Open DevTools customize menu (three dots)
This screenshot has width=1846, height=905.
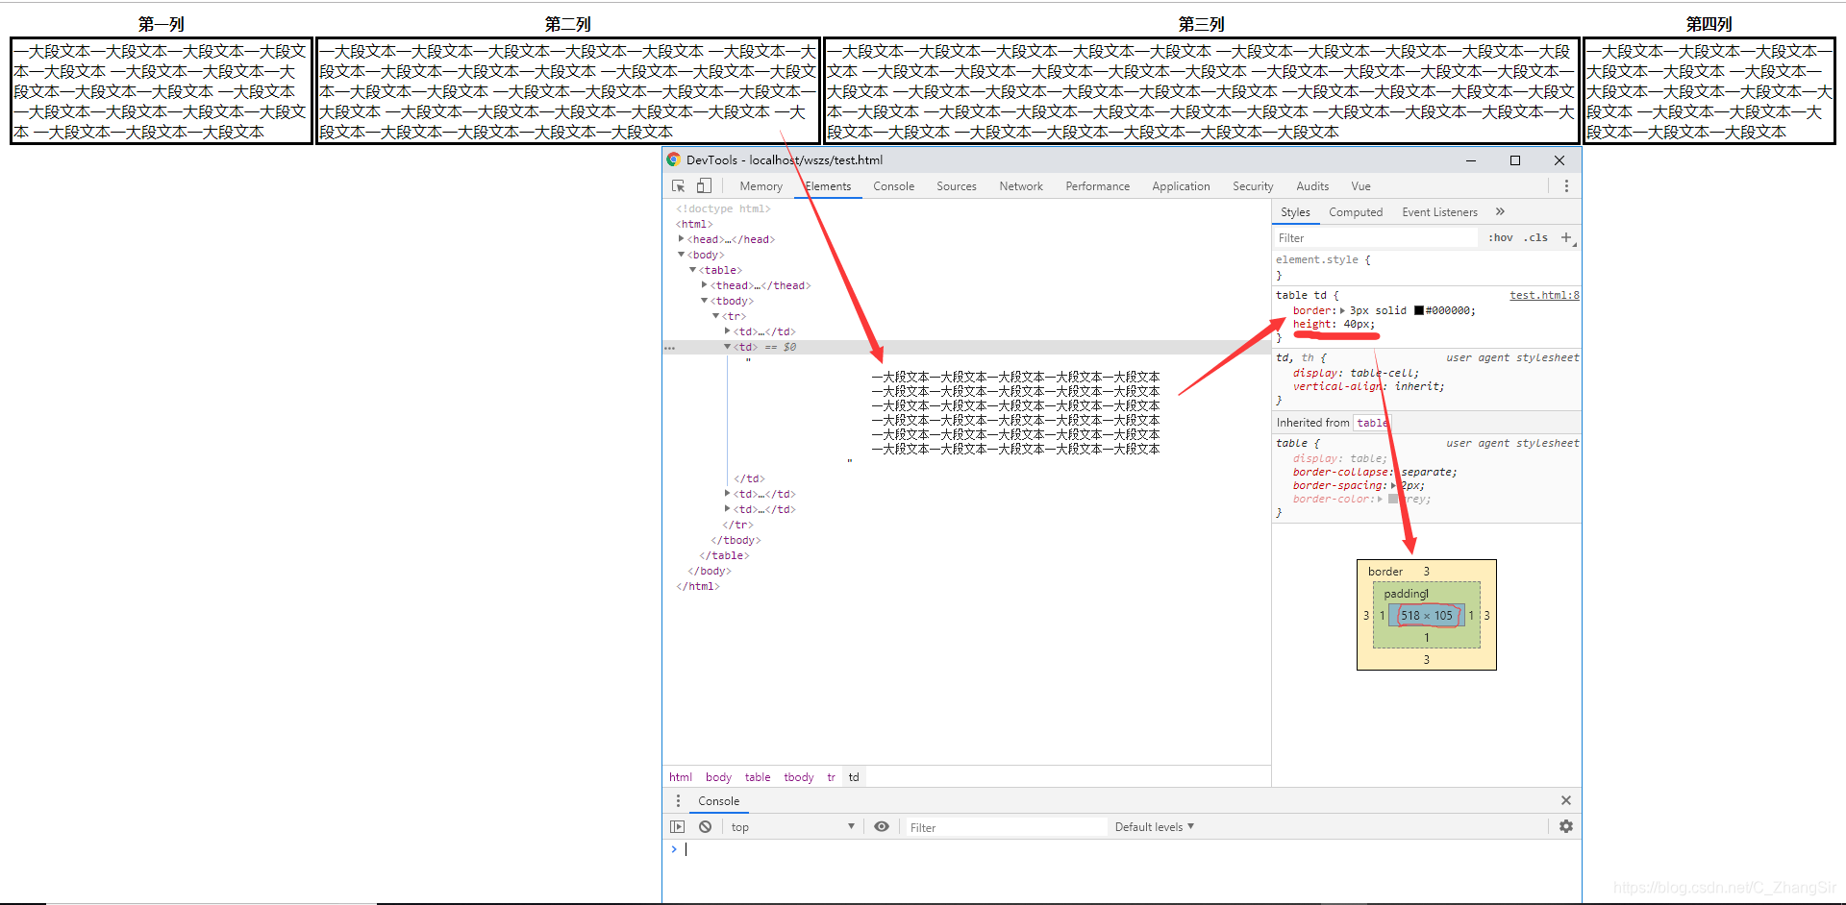(x=1566, y=186)
